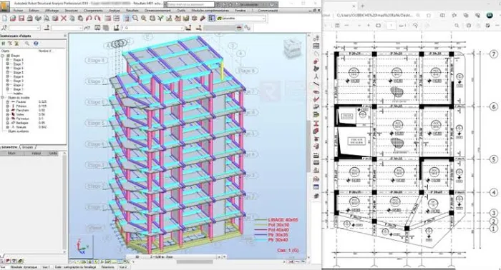This screenshot has height=270, width=501.
Task: Click the favorites star in browser address bar
Action: tap(429, 15)
